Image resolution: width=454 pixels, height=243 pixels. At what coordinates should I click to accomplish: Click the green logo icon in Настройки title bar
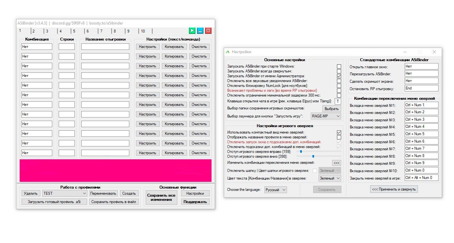click(x=228, y=52)
